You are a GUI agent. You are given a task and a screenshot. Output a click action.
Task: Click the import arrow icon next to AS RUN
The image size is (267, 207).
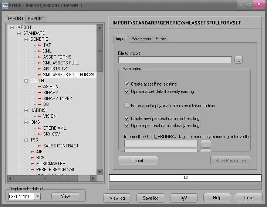click(x=39, y=87)
